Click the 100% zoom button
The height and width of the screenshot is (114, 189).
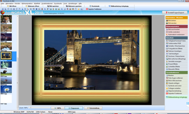point(58,108)
